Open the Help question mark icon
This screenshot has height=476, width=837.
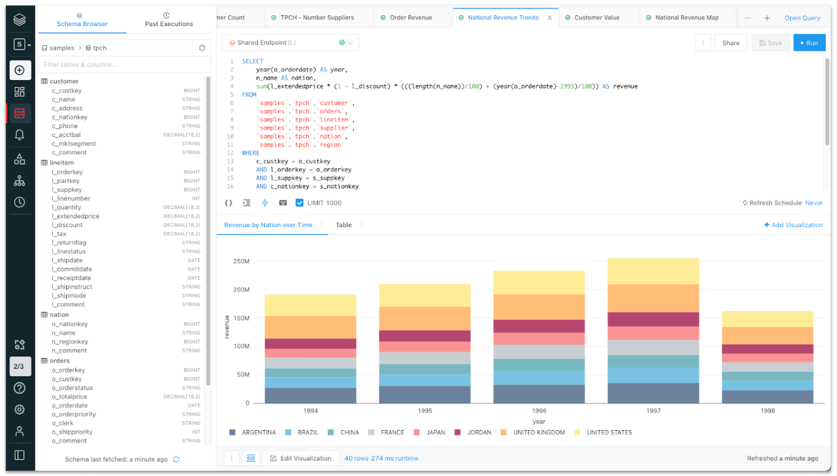pos(20,388)
